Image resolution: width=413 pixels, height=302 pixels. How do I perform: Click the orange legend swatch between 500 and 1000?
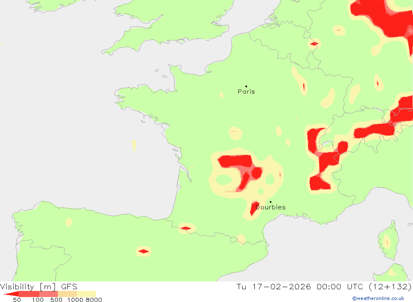pyautogui.click(x=67, y=294)
